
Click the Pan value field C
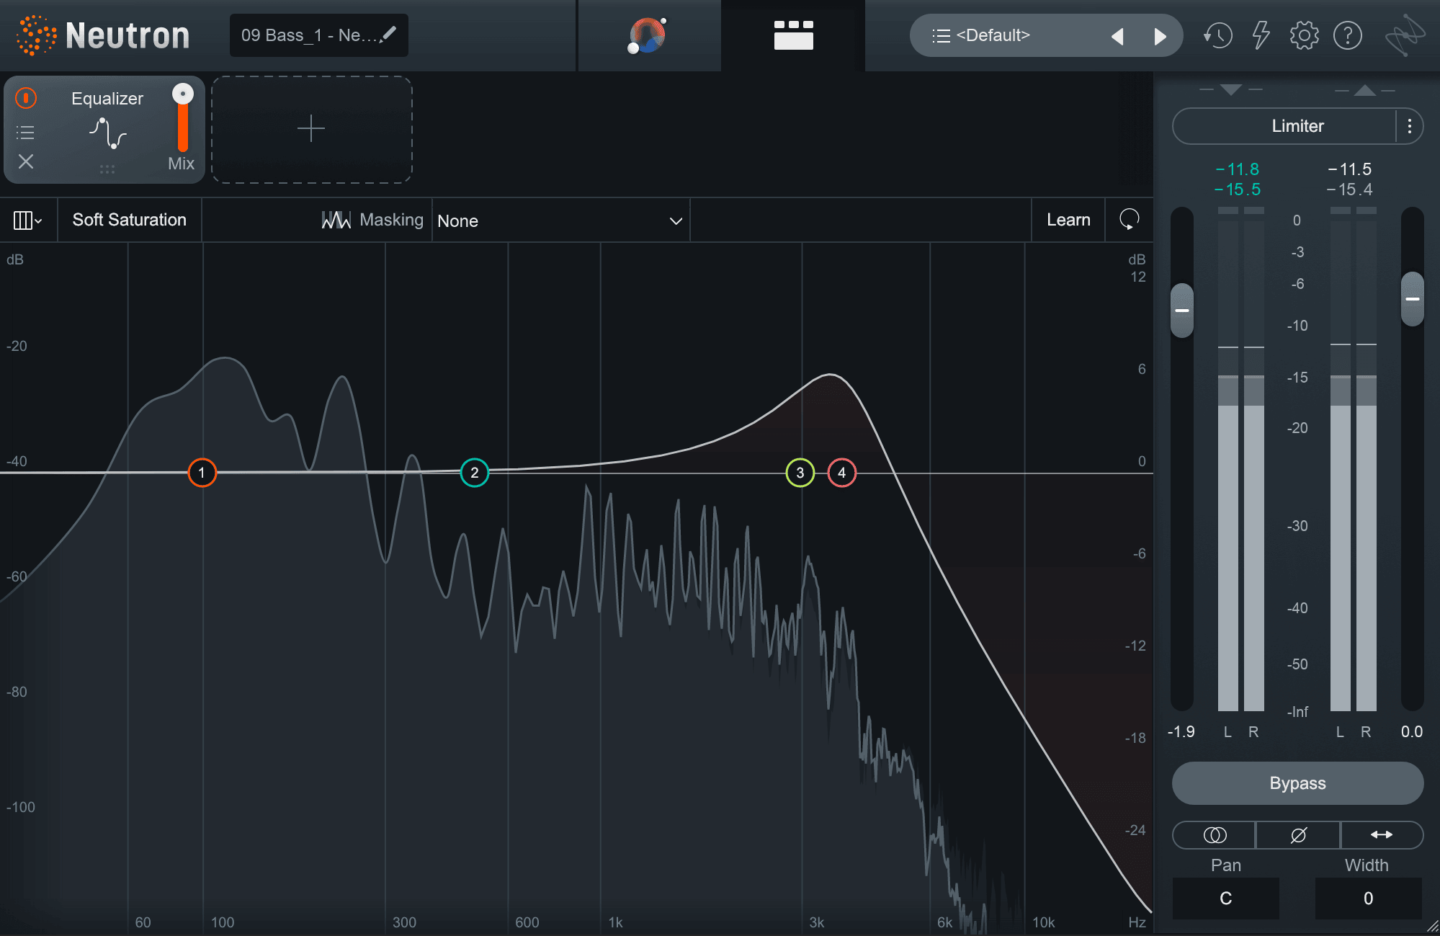[1226, 899]
